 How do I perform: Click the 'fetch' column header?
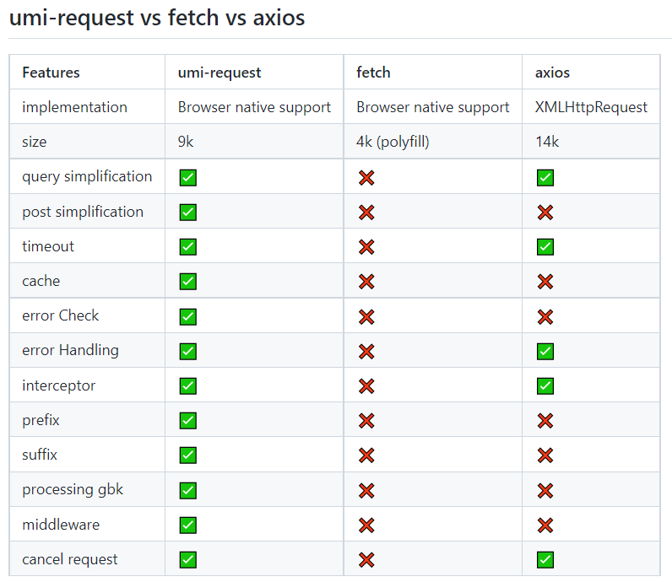click(373, 73)
